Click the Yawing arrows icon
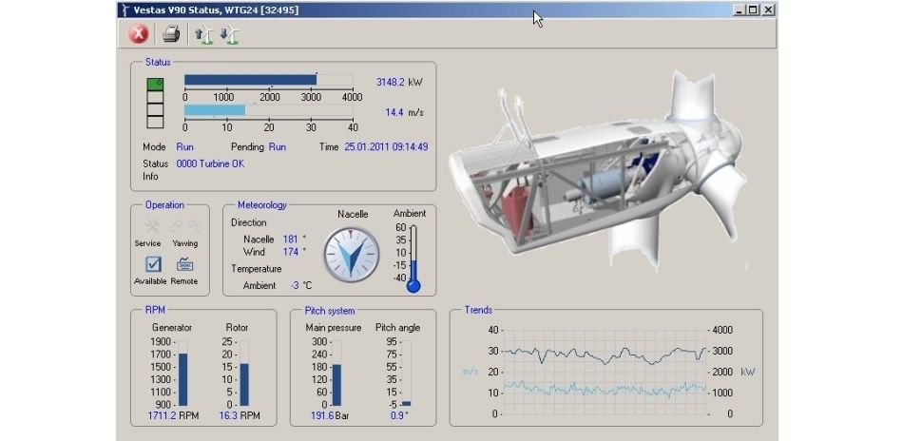Screen dimensions: 903x441 (x=184, y=226)
